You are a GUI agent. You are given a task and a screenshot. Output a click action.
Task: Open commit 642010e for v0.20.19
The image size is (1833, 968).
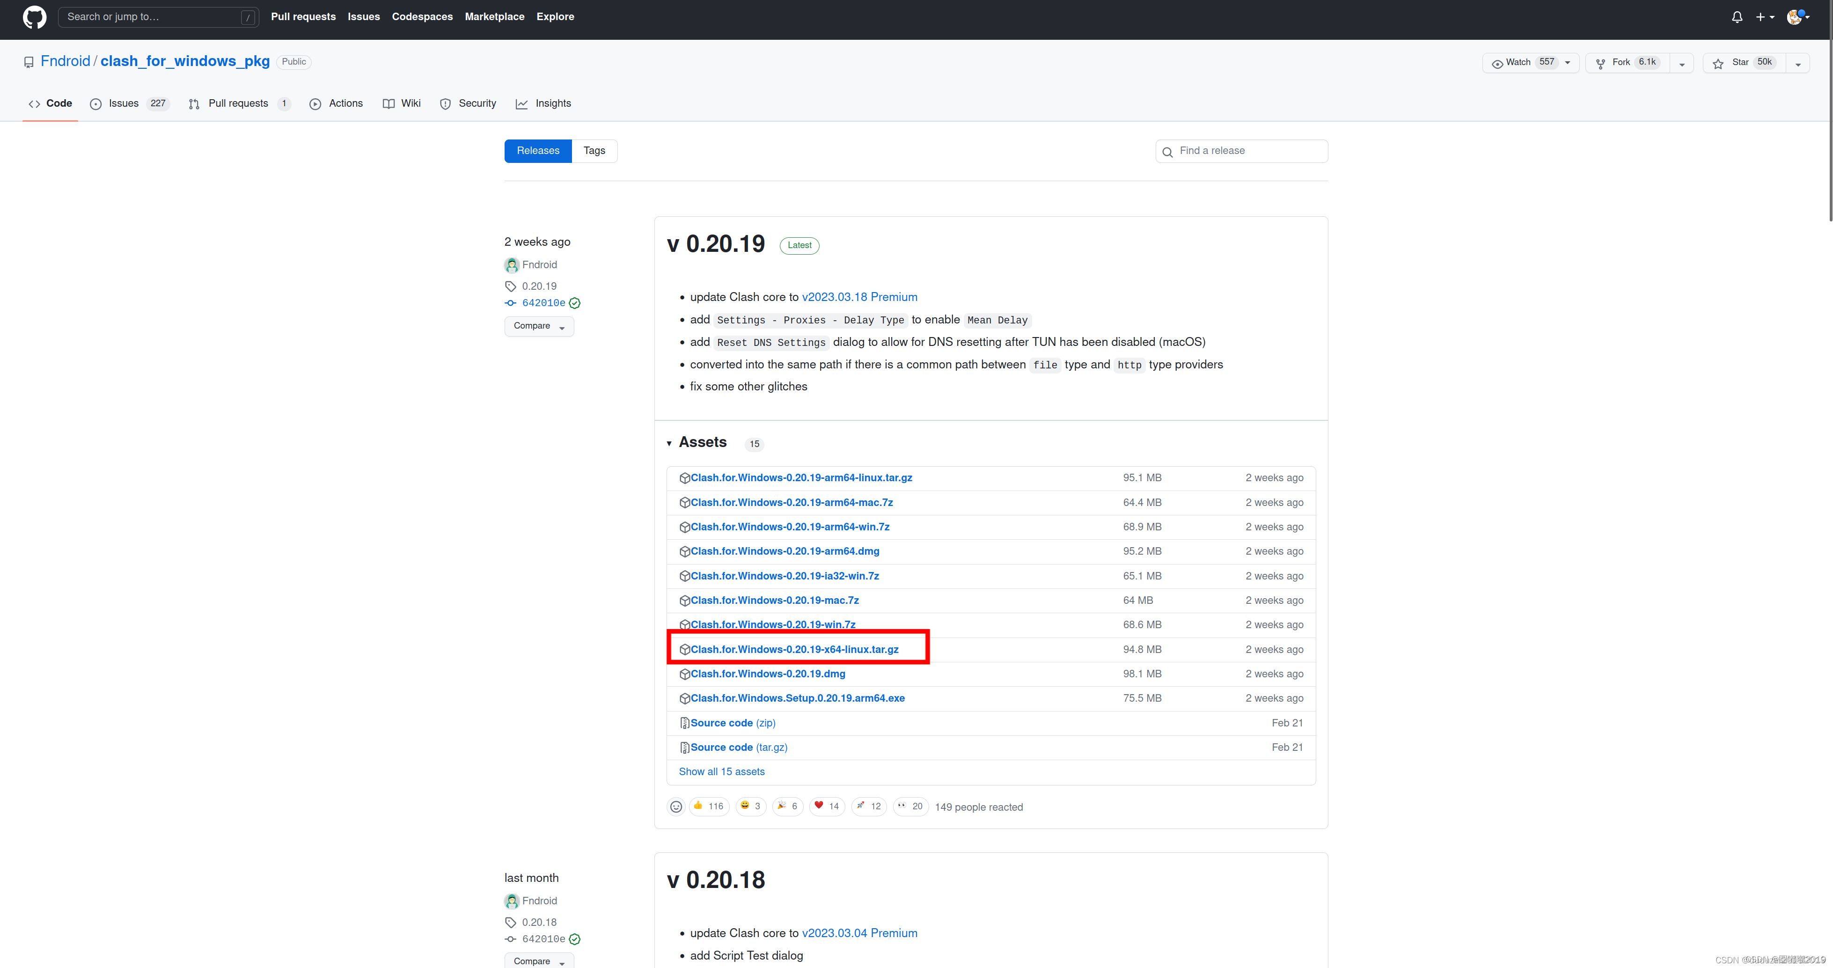coord(543,303)
